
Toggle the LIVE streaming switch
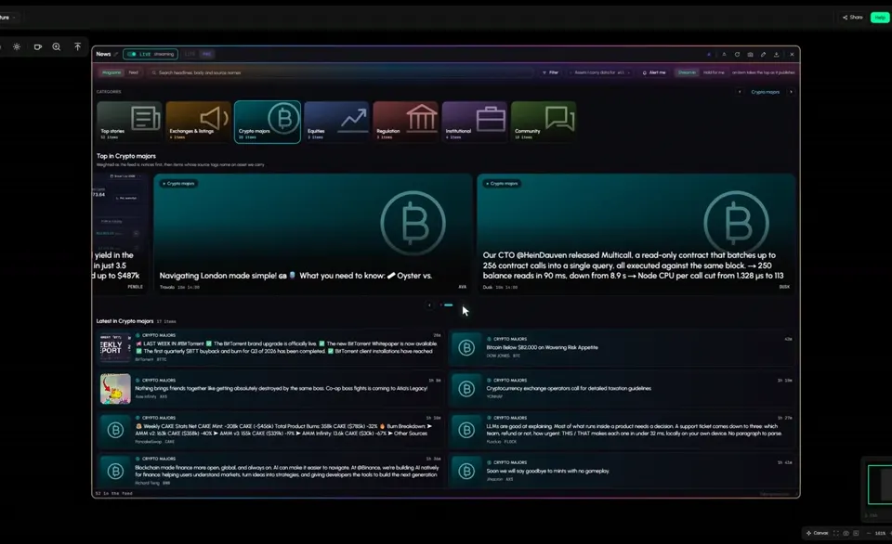[x=132, y=54]
